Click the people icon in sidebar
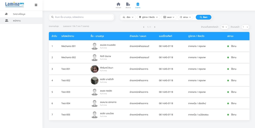This screenshot has height=128, width=255. point(6,21)
